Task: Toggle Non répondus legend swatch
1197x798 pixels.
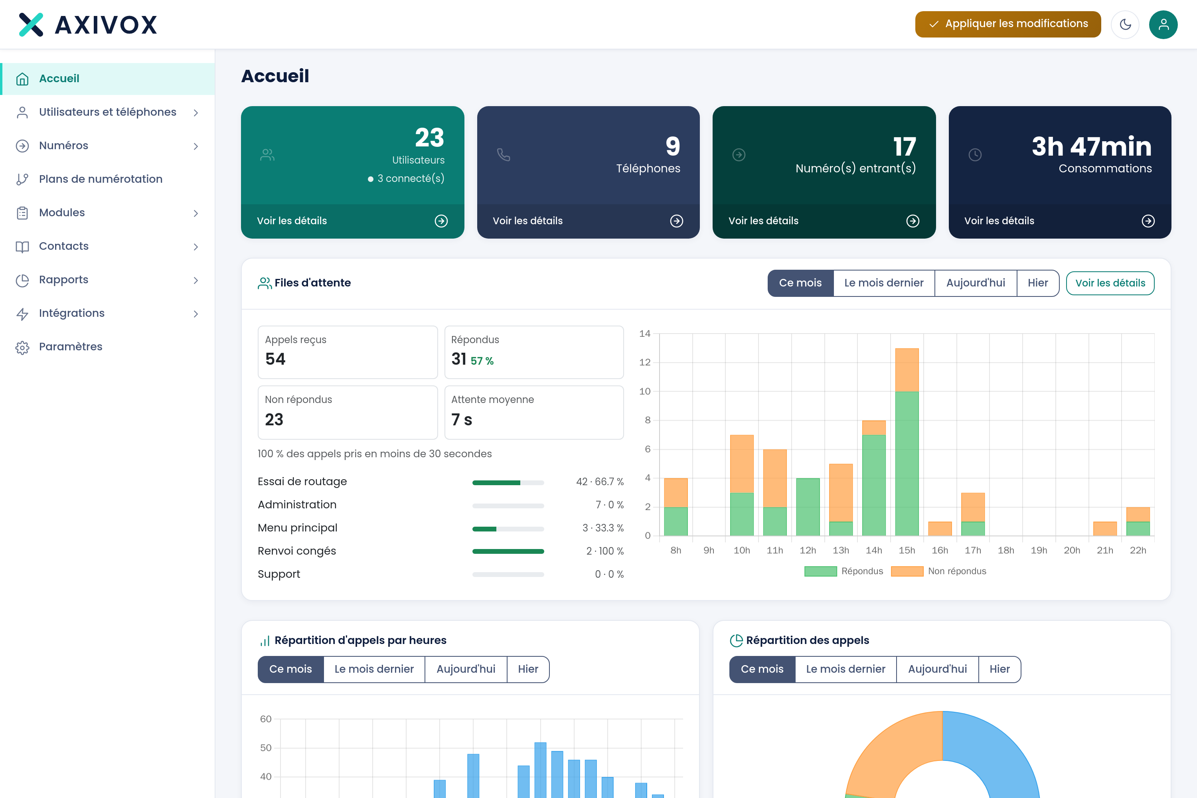Action: 907,571
